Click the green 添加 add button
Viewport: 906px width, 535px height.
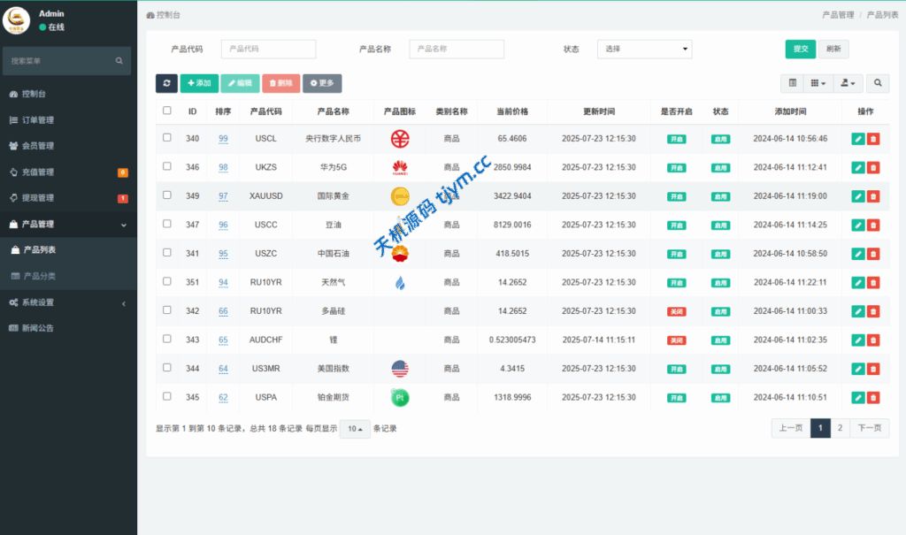coord(199,83)
